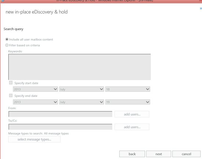202x159 pixels.
Task: Go to previous step with back button
Action: [132, 154]
